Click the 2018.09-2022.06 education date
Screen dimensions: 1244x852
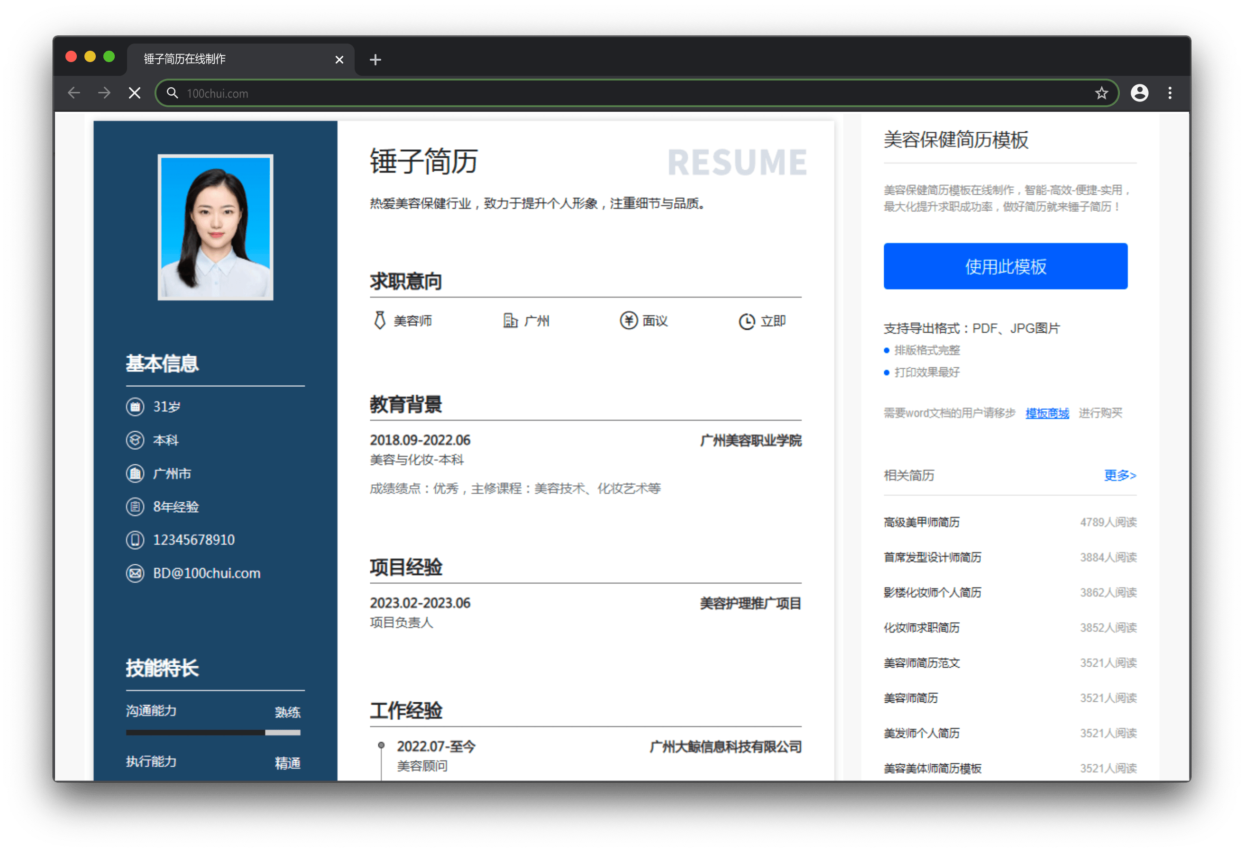click(x=420, y=440)
